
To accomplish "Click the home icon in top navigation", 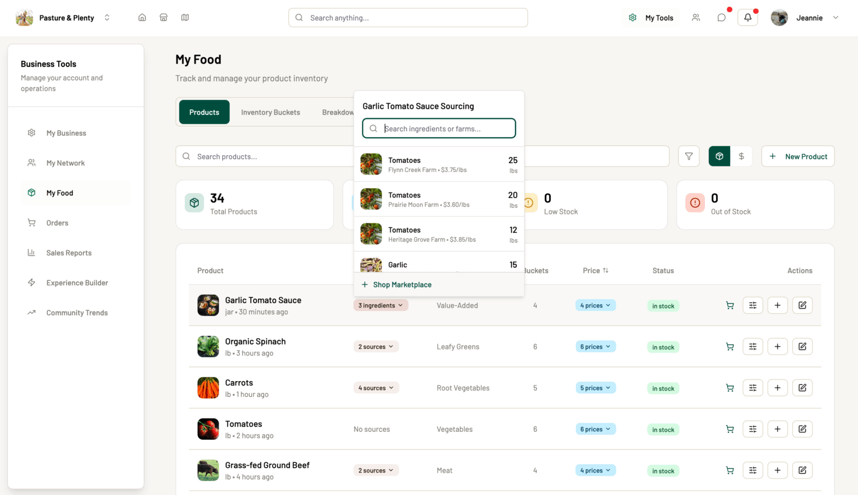I will coord(142,17).
